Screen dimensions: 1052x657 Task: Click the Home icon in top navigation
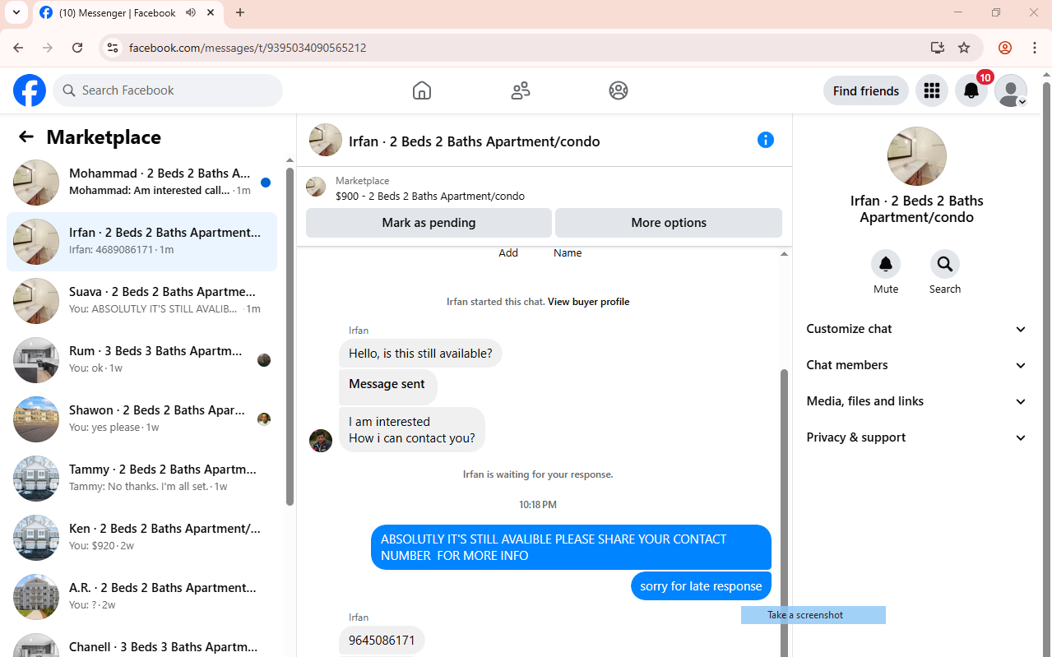(x=422, y=90)
